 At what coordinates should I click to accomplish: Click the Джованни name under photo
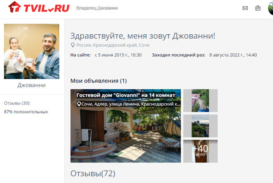(x=32, y=85)
